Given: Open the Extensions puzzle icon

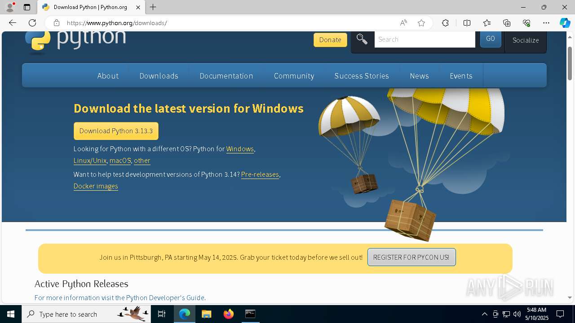Looking at the screenshot, I should point(445,23).
